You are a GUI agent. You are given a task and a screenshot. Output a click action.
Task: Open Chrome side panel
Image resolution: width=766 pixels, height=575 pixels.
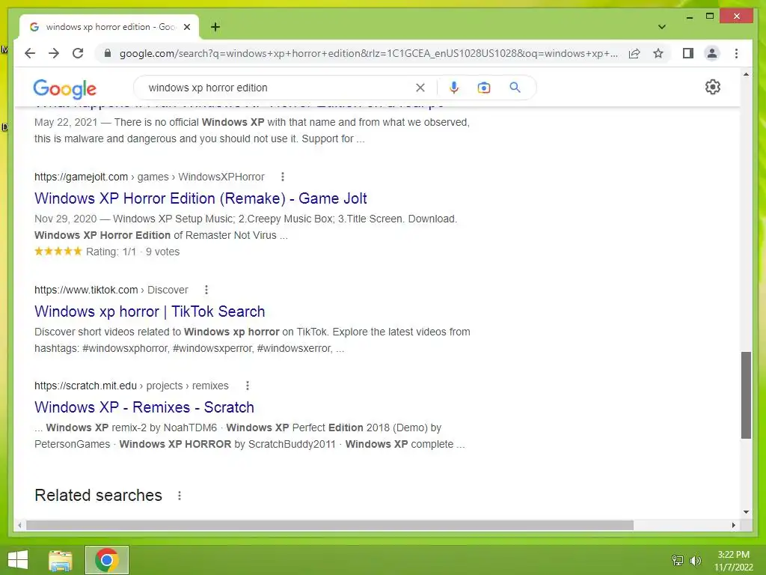click(688, 53)
